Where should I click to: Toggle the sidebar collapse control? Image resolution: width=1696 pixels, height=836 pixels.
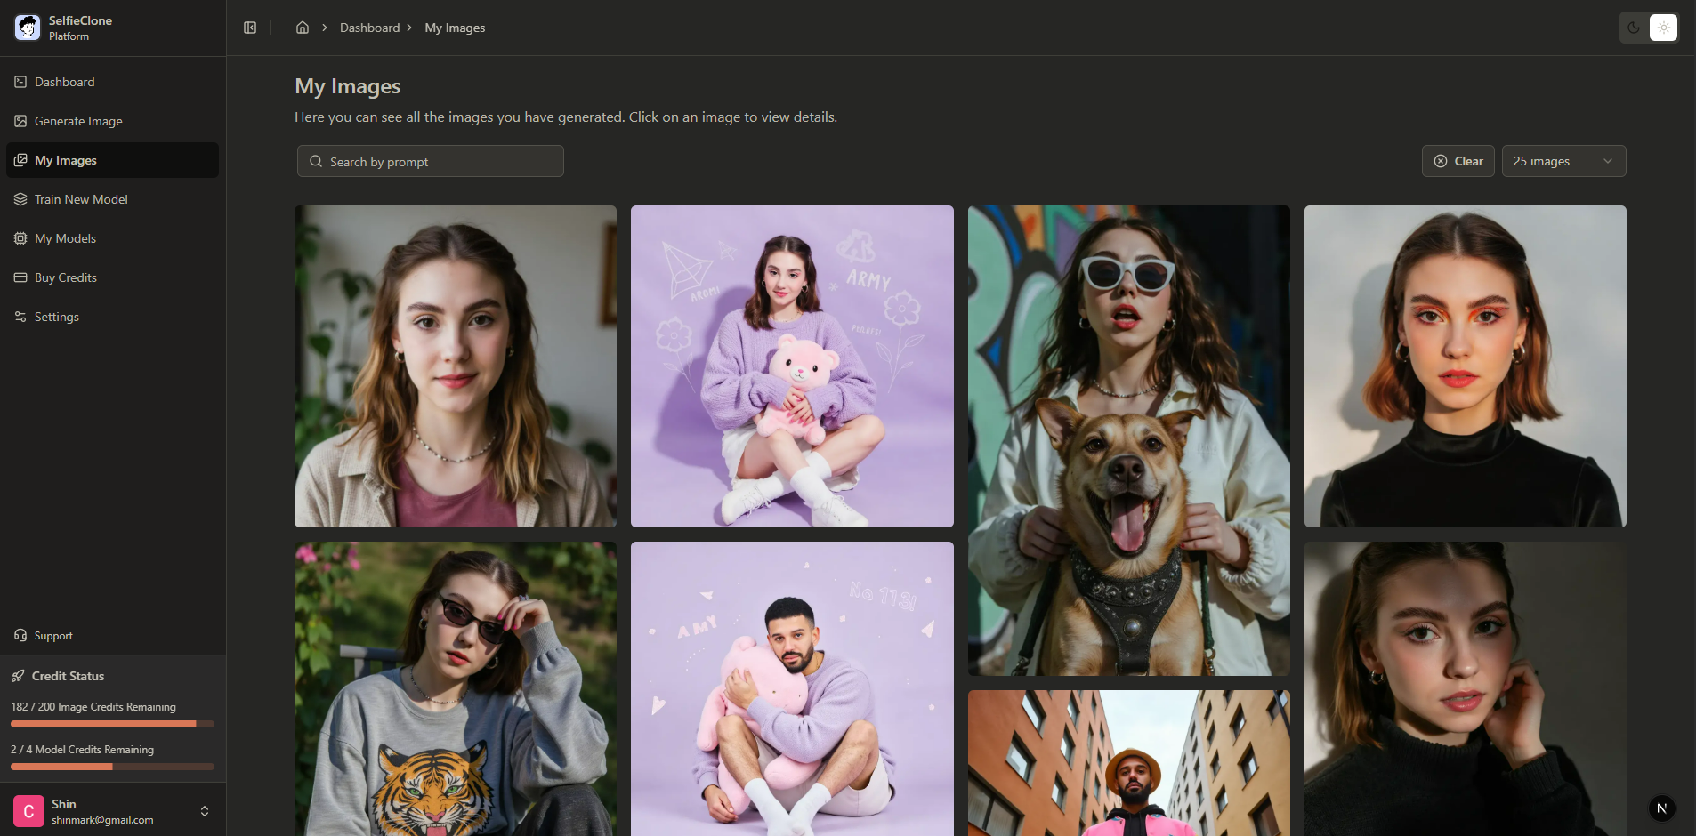pyautogui.click(x=250, y=28)
